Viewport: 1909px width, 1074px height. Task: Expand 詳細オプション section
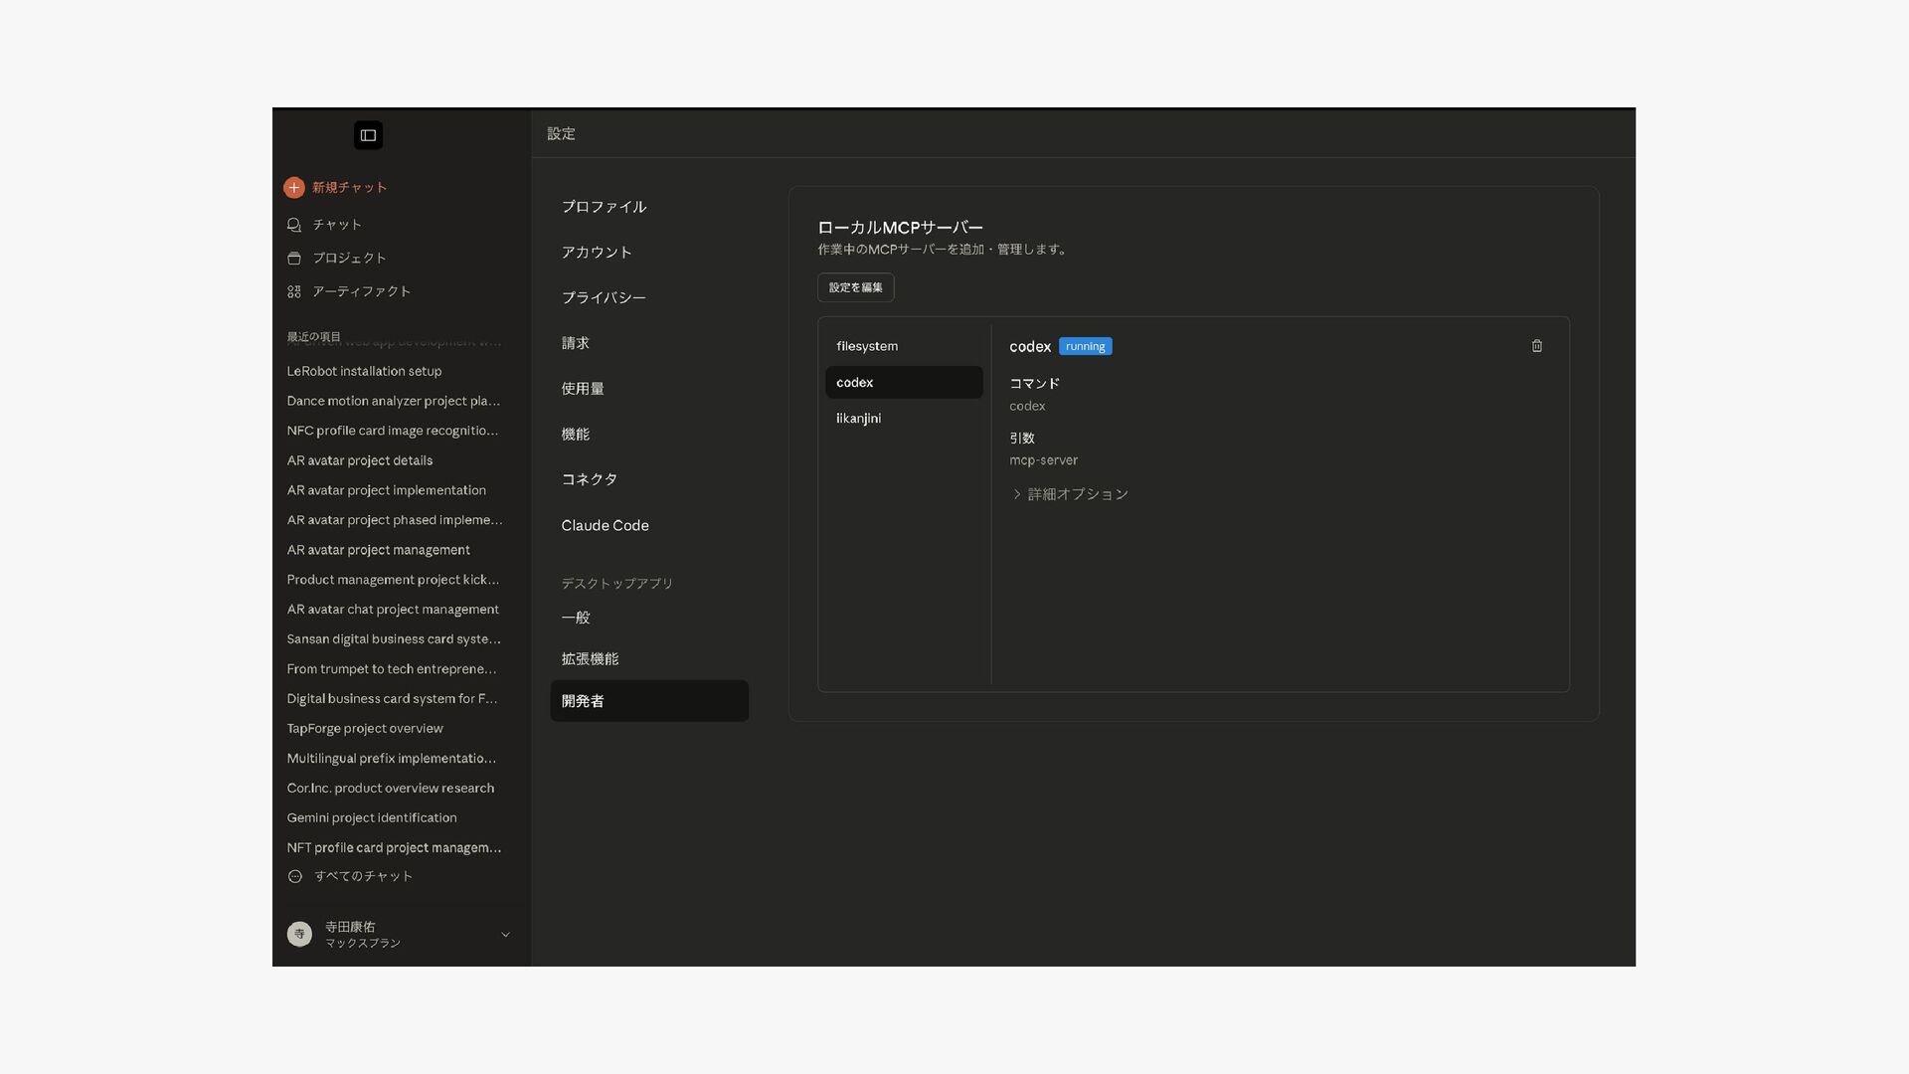1070,494
